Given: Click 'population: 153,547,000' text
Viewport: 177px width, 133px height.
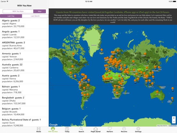Looking at the screenshot, I should tap(14, 103).
